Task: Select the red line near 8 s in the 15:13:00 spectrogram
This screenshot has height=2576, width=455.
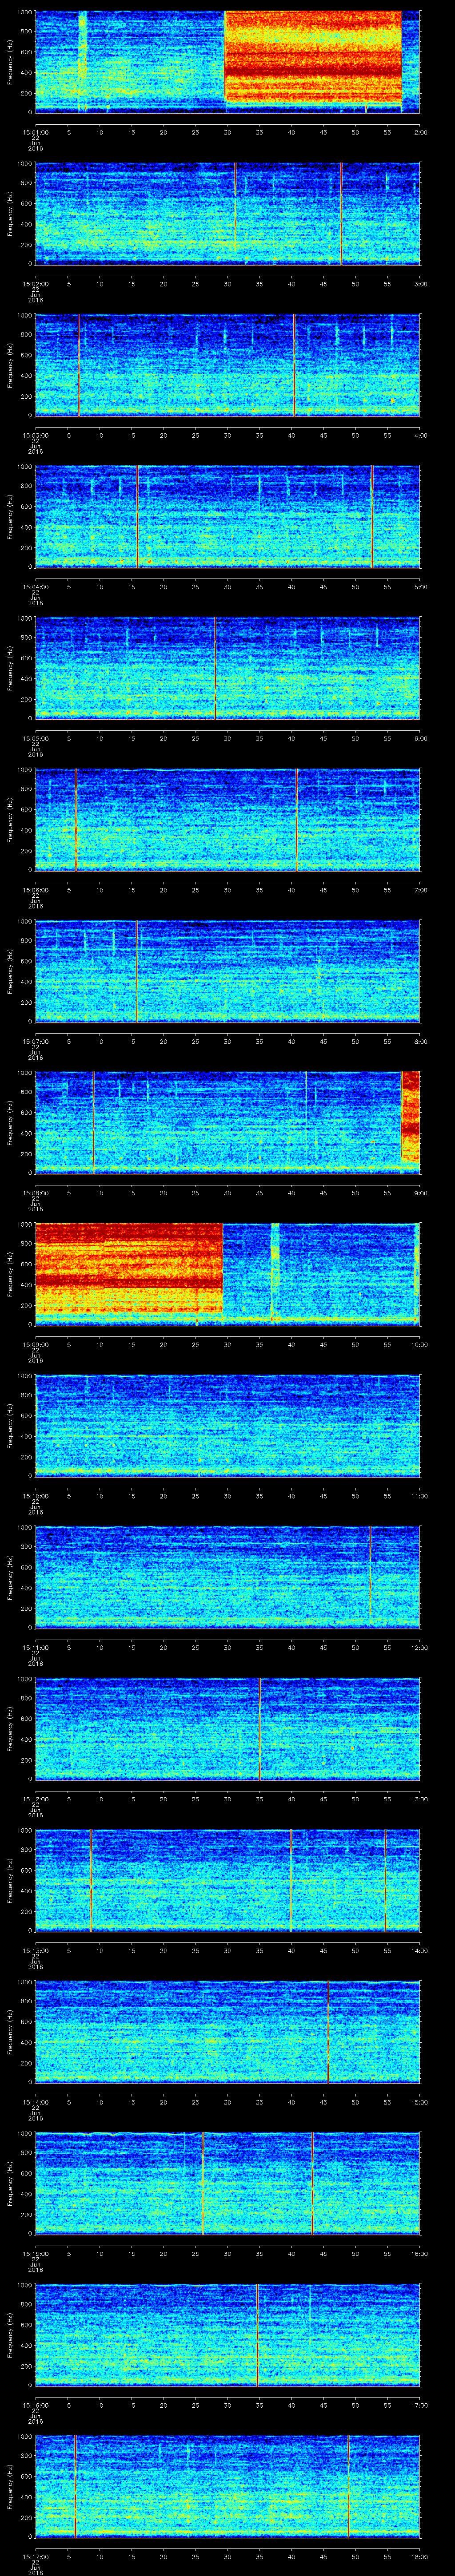Action: [x=90, y=1879]
